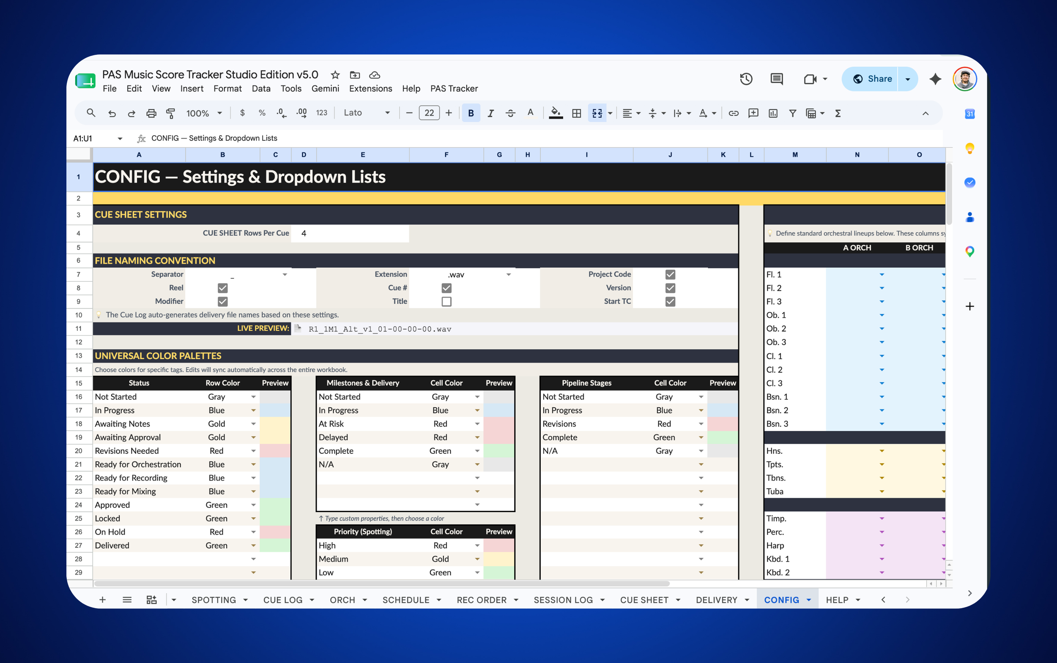The image size is (1057, 663).
Task: Select the Paint format roller icon
Action: (x=171, y=113)
